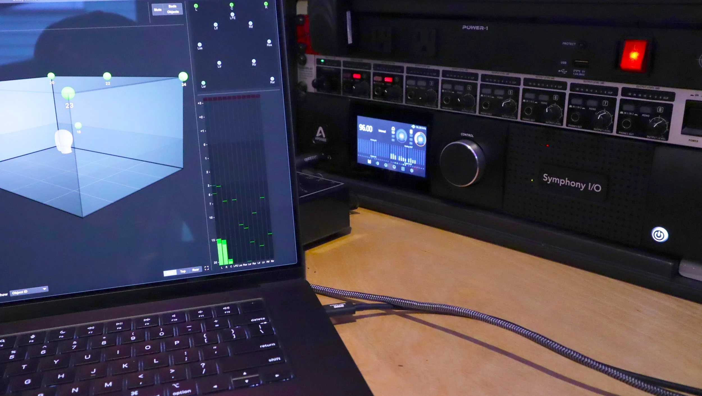Open the Object ID show dropdown
Viewport: 702px width, 396px height.
28,292
